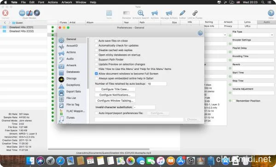The image size is (276, 167).
Task: Select the File List preferences pane
Action: 72,98
